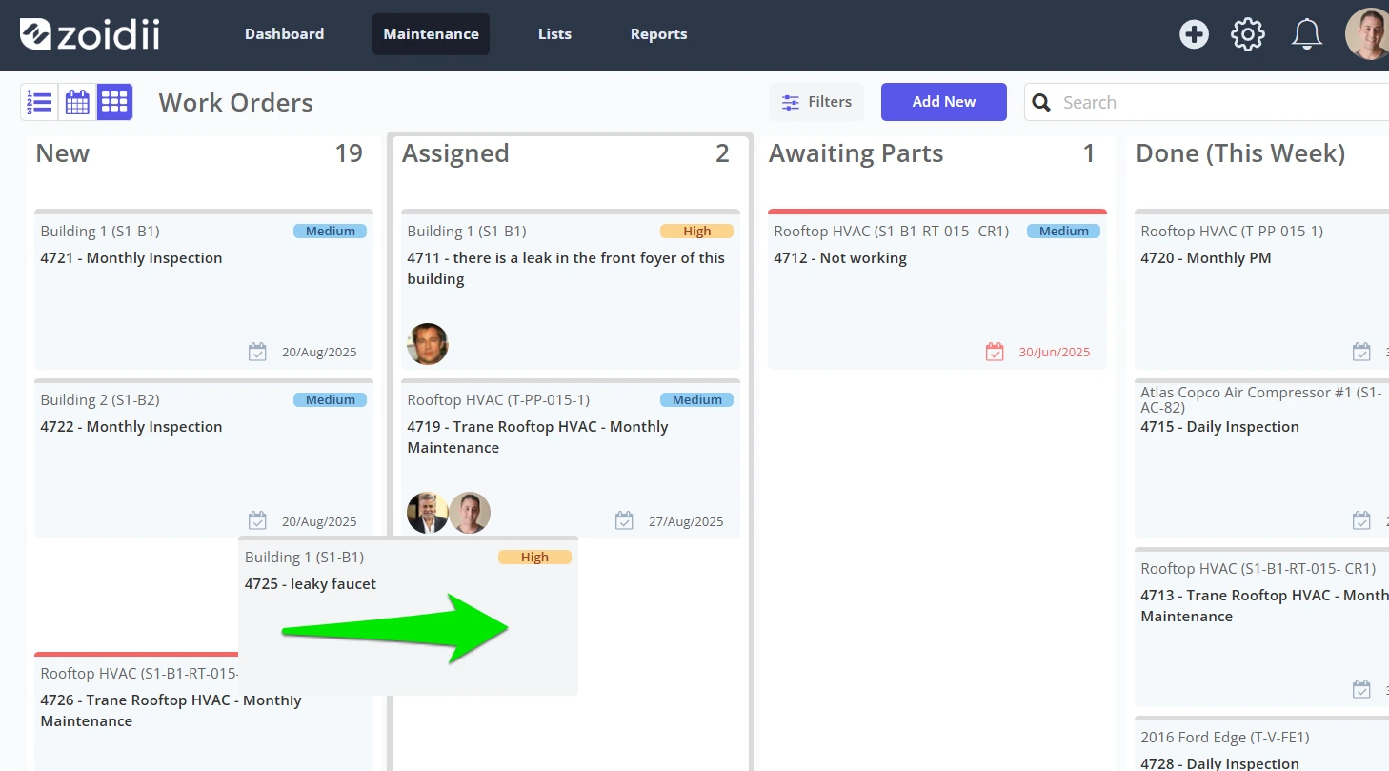Click Rooftop HVAC (S1-B1-RT-015- CR1) label on 4712
The image size is (1389, 771).
(x=891, y=231)
